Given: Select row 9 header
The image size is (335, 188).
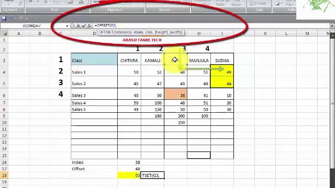Looking at the screenshot, I should [4, 116].
